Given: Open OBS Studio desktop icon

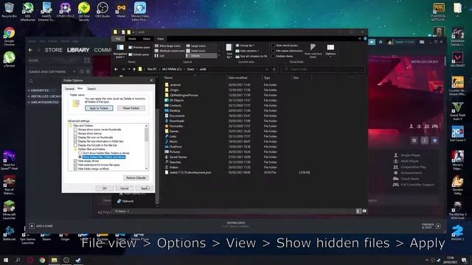Looking at the screenshot, I should click(x=103, y=10).
